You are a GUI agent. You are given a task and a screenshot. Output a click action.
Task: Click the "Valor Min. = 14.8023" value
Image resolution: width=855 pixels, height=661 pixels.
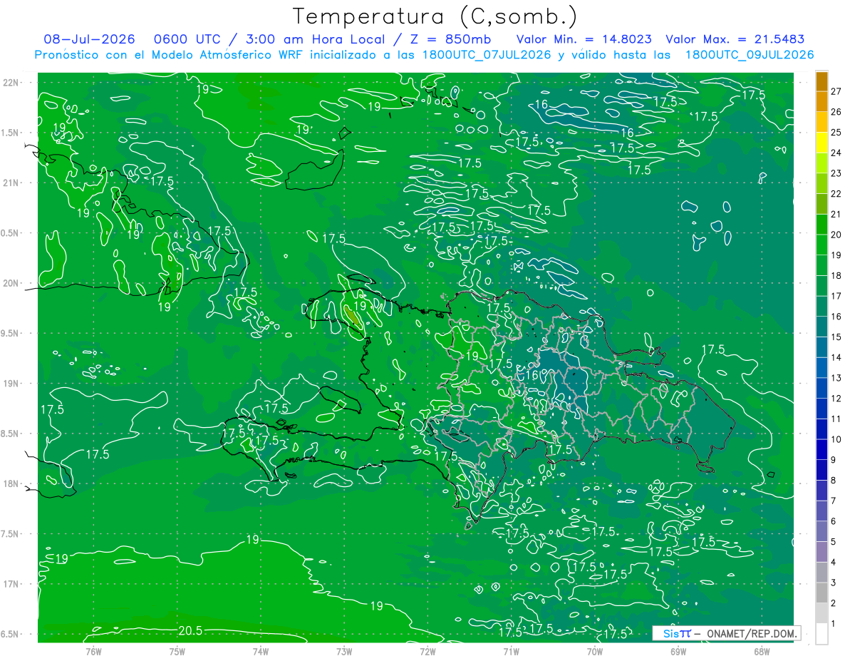[583, 40]
